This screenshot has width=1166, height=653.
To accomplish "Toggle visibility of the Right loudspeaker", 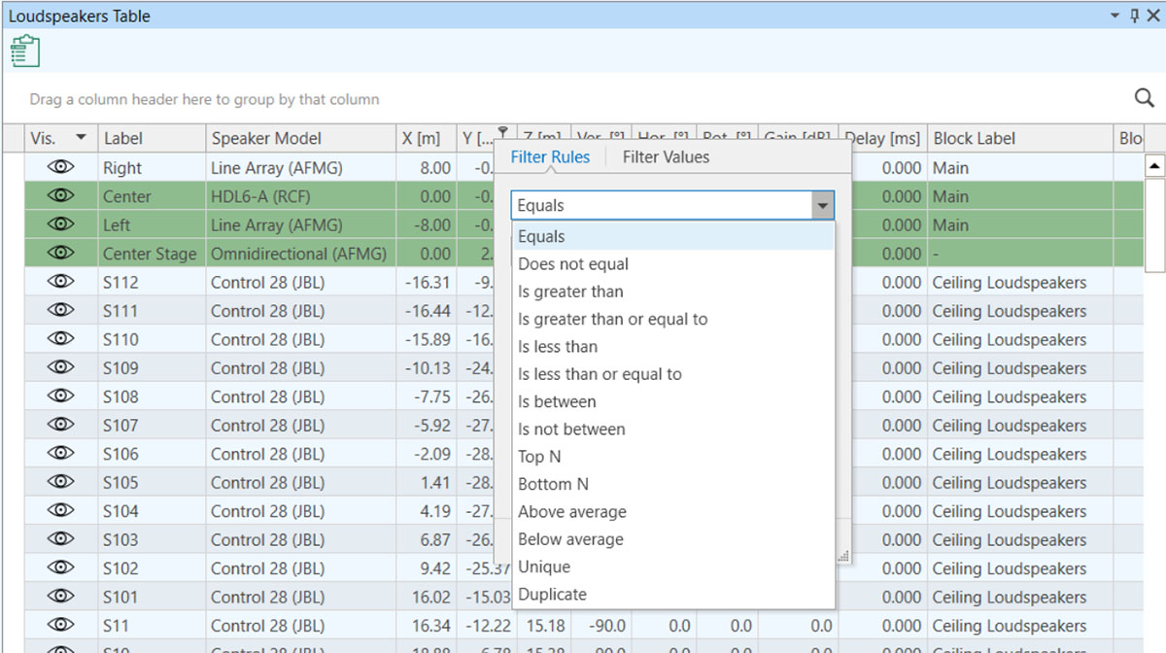I will click(60, 167).
